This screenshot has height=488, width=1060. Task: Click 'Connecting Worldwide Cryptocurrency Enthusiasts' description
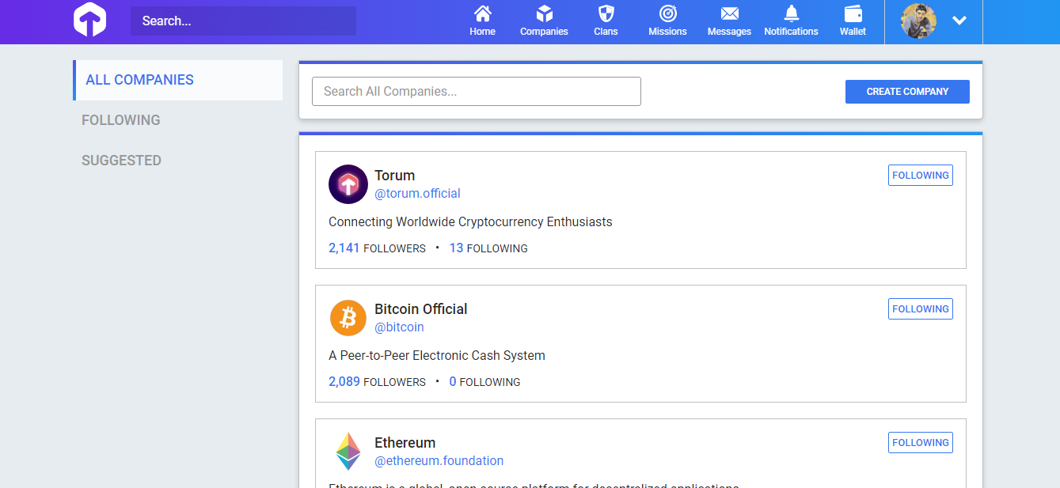(470, 222)
